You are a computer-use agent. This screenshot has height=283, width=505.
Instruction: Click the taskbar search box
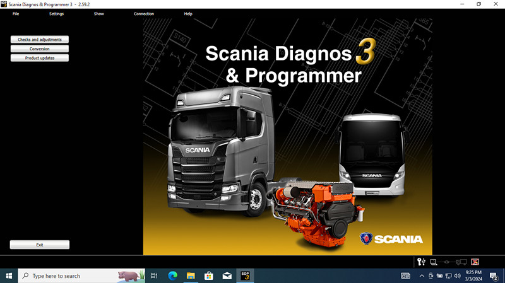click(x=82, y=275)
